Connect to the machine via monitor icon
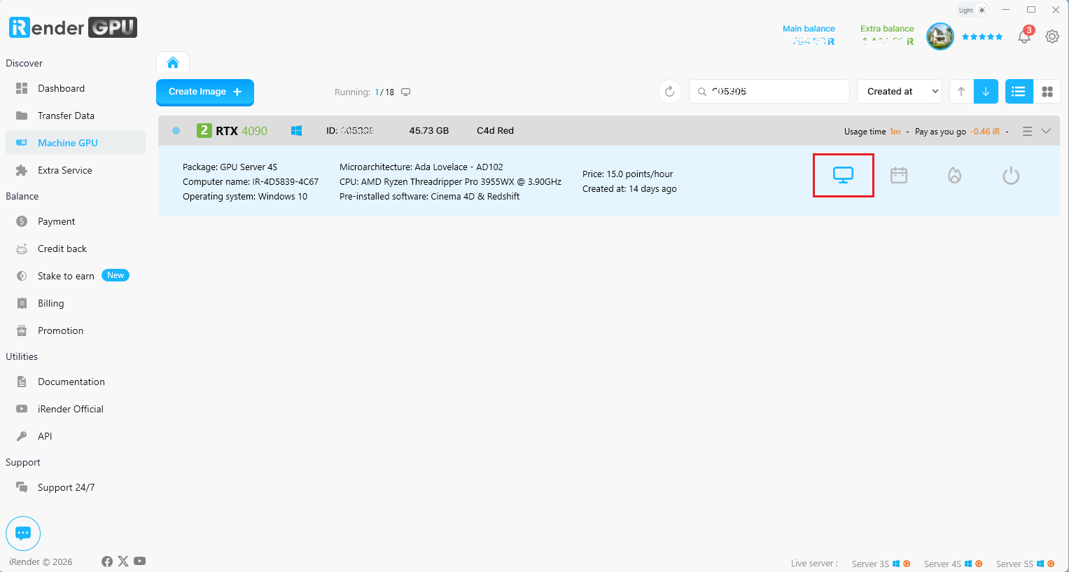This screenshot has height=572, width=1069. (x=843, y=175)
